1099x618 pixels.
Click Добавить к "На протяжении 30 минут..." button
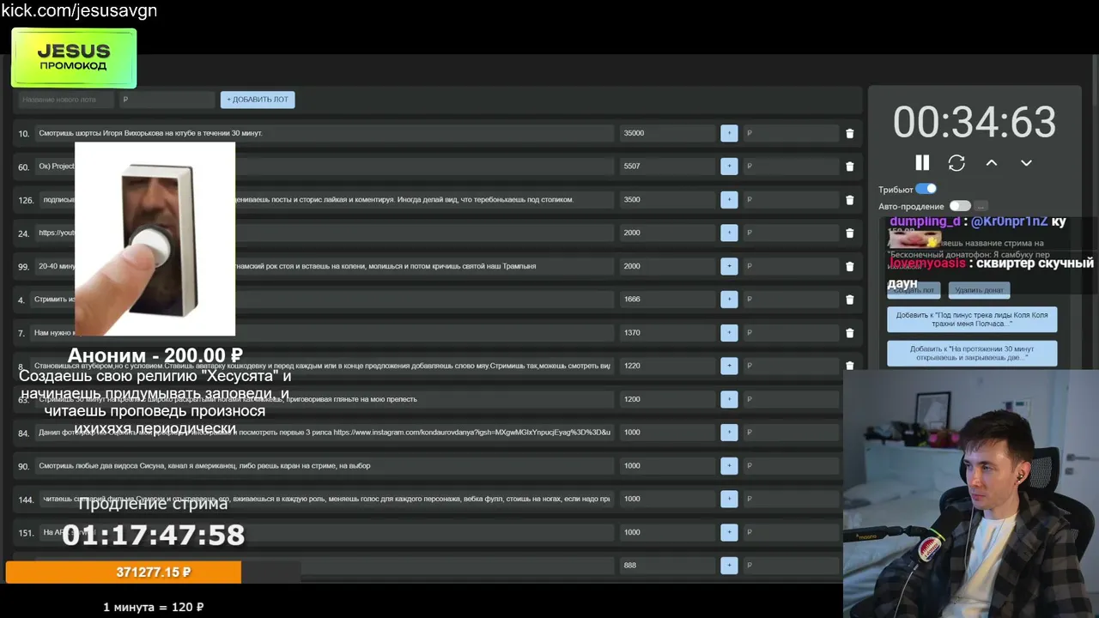pyautogui.click(x=972, y=354)
